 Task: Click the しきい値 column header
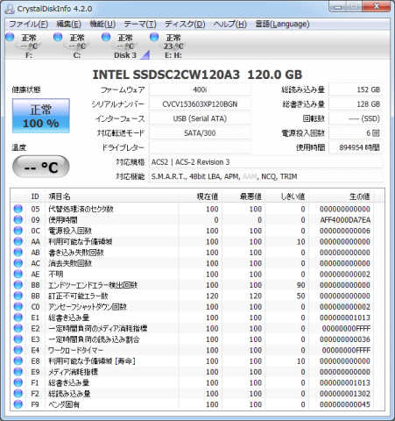point(287,196)
